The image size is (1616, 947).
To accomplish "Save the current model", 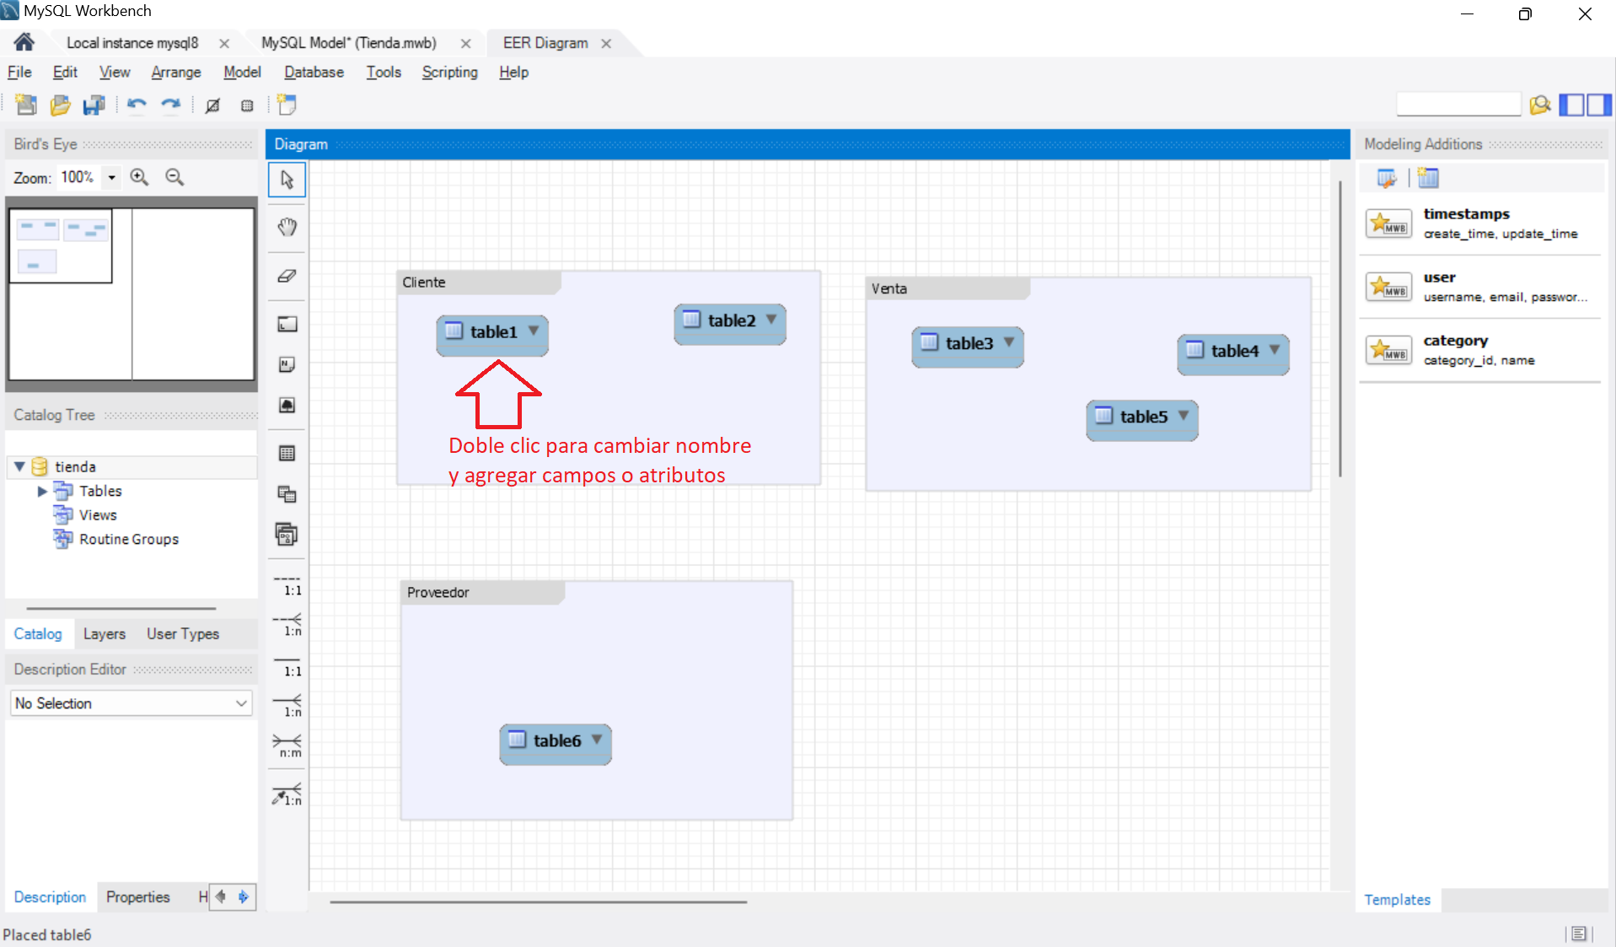I will (94, 105).
